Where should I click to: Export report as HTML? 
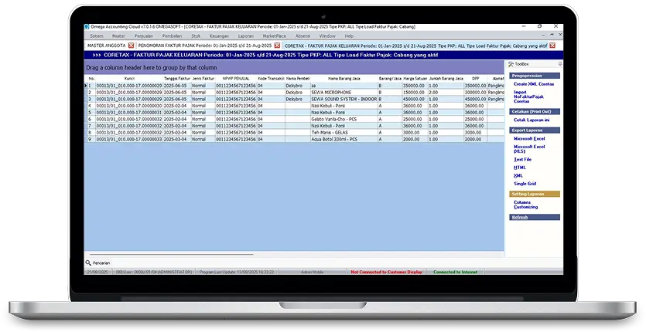tap(519, 167)
